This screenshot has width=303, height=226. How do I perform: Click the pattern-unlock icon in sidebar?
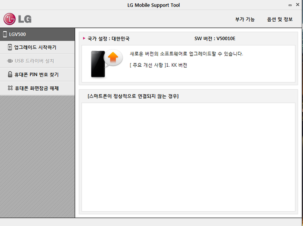[x=10, y=88]
